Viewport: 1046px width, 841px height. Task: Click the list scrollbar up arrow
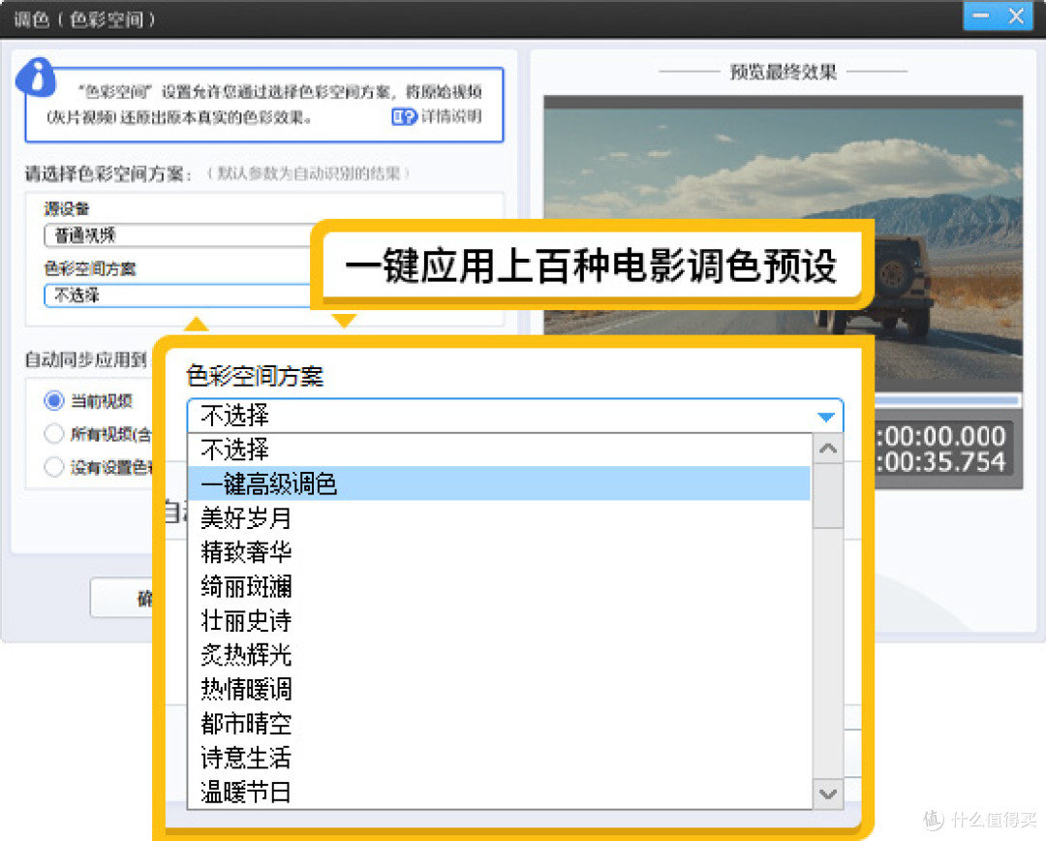coord(828,449)
